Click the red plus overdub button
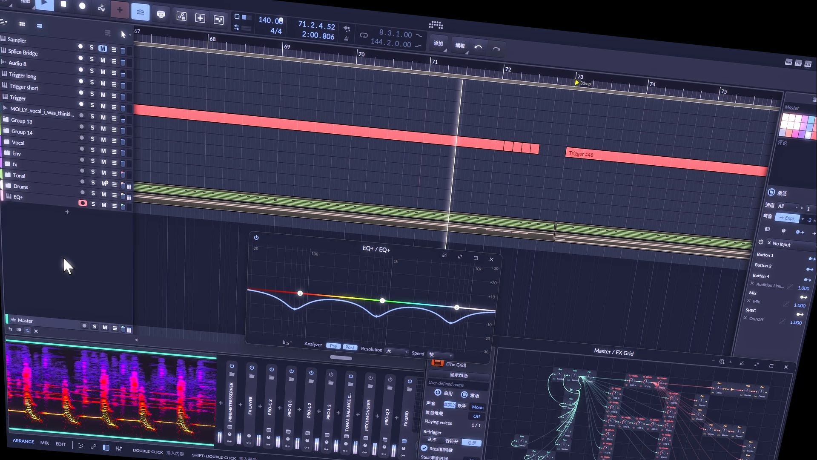The image size is (817, 460). click(x=120, y=10)
